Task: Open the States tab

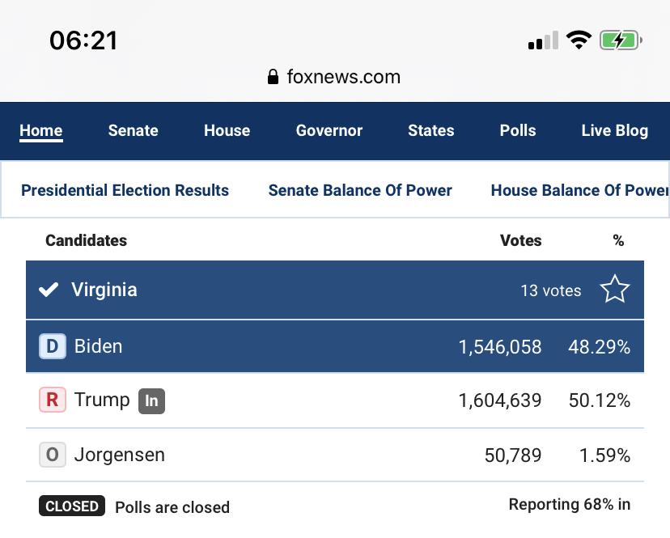Action: (431, 130)
